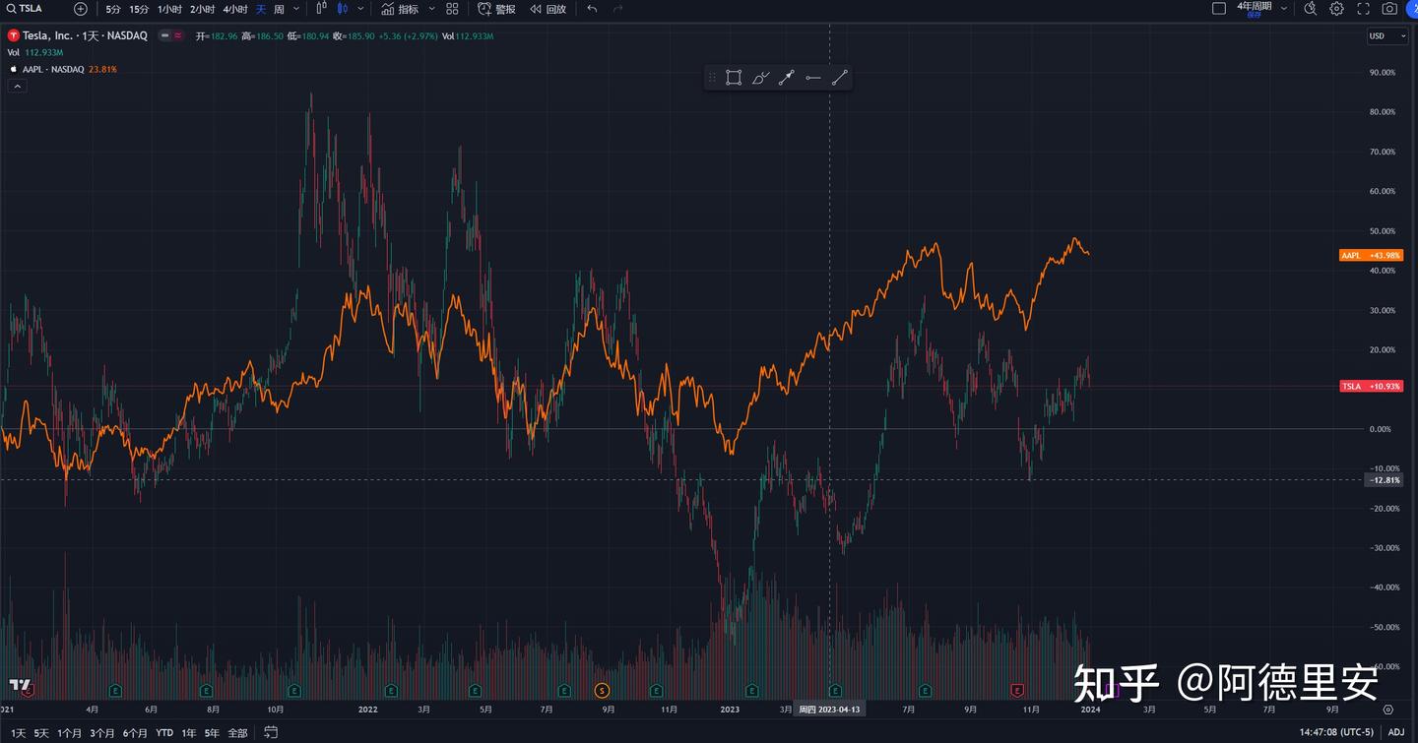Screen dimensions: 1418x743
Task: Select the arrow drawing tool
Action: (787, 77)
